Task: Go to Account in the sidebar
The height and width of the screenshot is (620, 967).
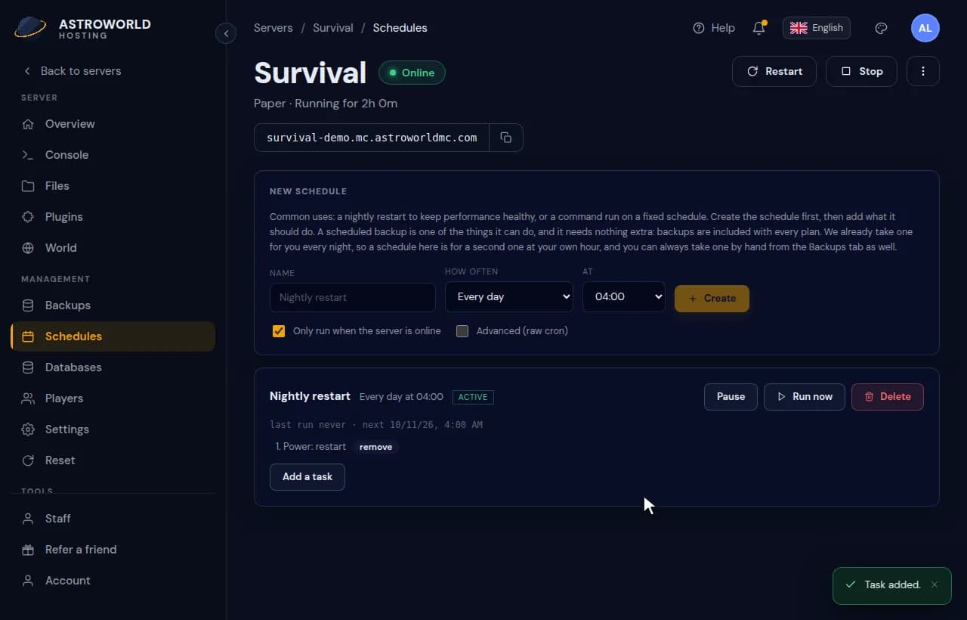Action: pos(113,581)
